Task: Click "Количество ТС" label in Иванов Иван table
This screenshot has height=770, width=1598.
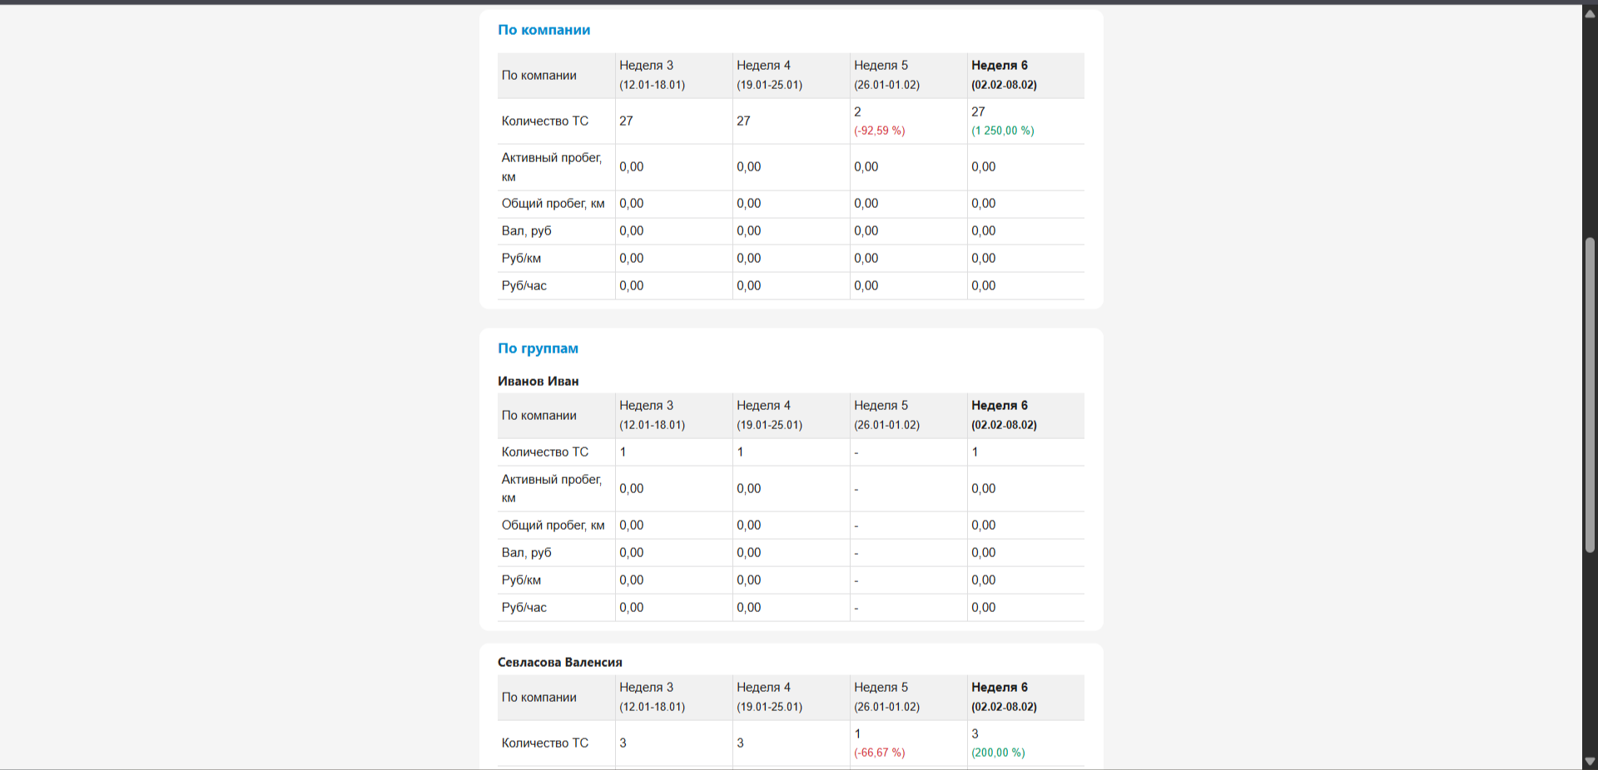Action: 545,452
